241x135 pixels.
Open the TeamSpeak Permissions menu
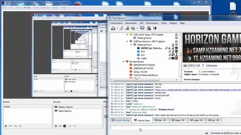click(152, 23)
